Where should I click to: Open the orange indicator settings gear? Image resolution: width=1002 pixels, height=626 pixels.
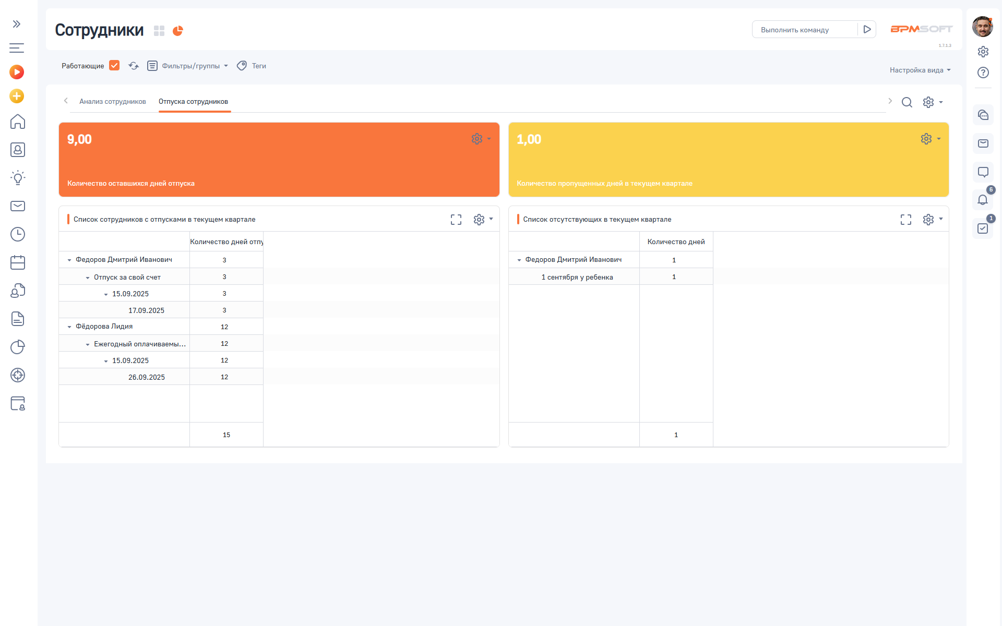(477, 139)
